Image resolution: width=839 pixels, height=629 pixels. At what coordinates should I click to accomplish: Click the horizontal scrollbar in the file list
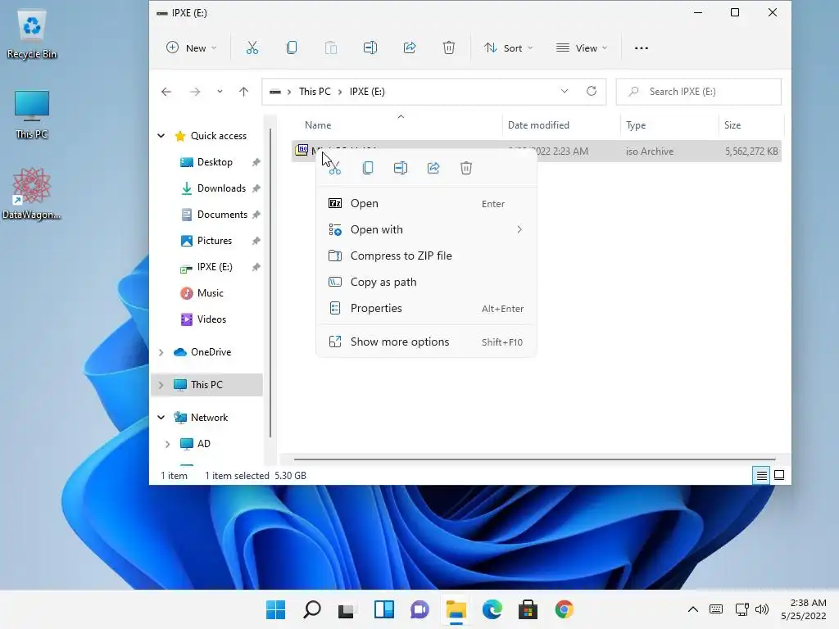point(534,459)
